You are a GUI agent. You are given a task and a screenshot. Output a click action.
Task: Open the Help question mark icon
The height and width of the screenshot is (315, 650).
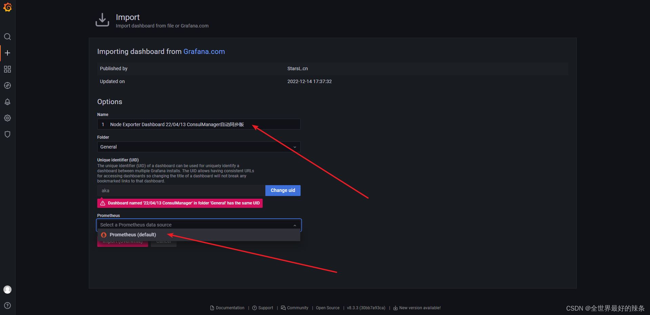[7, 306]
